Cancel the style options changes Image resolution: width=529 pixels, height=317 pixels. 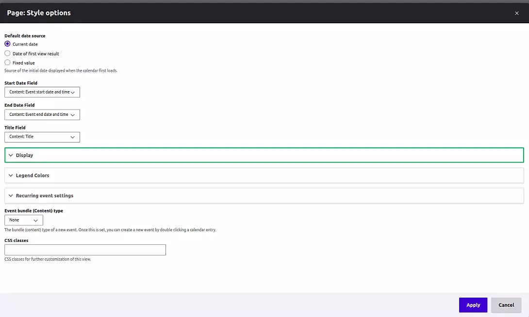coord(506,305)
